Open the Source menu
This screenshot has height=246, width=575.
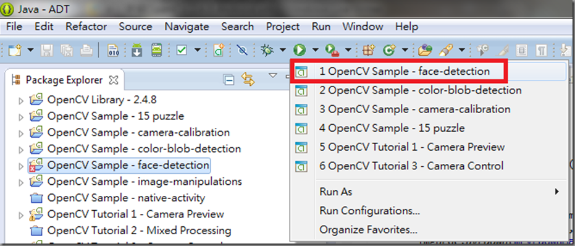click(x=135, y=27)
